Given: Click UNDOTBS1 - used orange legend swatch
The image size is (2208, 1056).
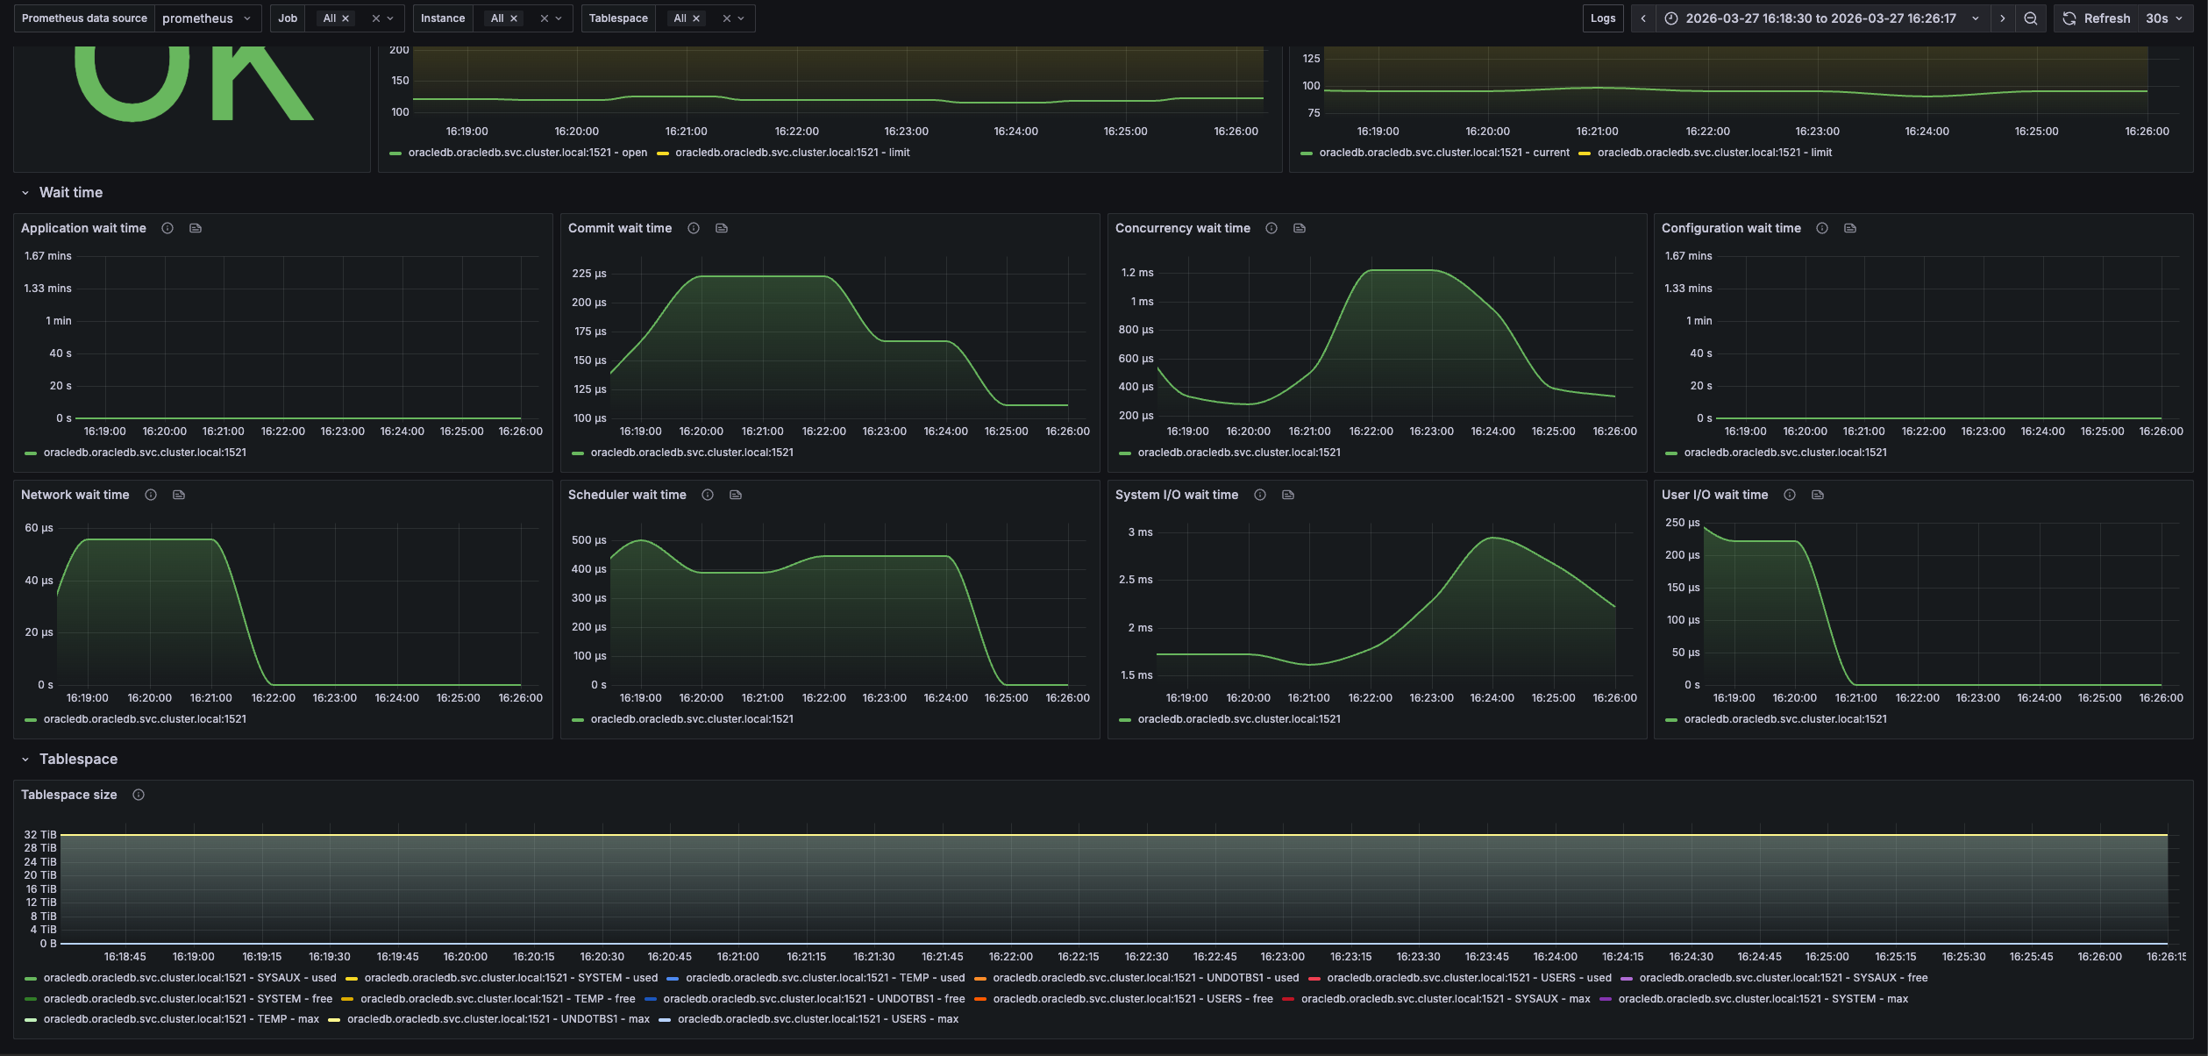Looking at the screenshot, I should [980, 978].
